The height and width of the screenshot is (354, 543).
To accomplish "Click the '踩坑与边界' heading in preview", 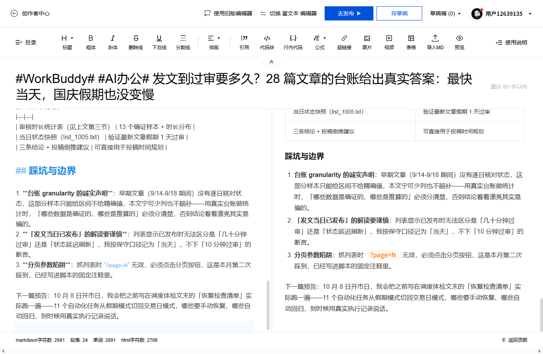I will [305, 156].
